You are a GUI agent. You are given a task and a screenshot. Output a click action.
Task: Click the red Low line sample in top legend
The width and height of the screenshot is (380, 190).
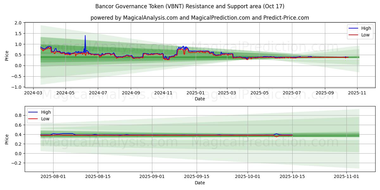(x=353, y=35)
